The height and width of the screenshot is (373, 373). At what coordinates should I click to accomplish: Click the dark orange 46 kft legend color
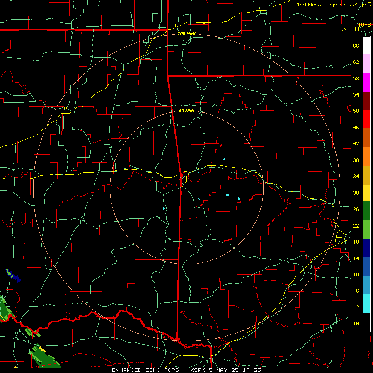[366, 138]
